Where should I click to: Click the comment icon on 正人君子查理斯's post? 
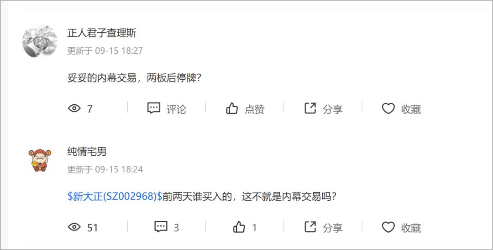coord(154,108)
